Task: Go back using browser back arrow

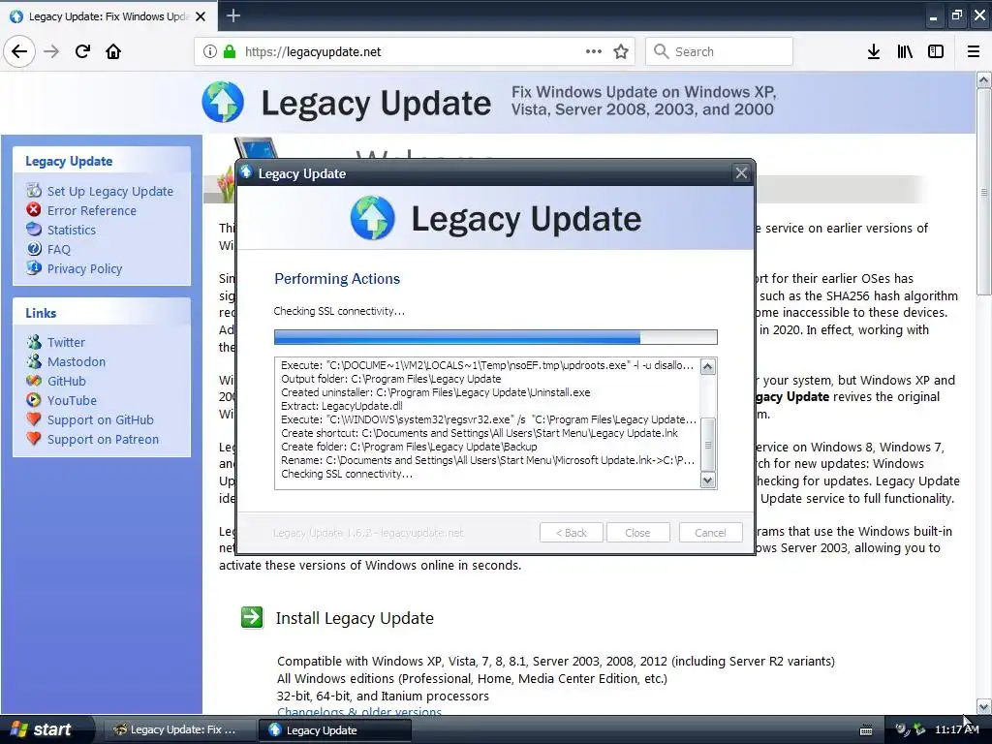Action: coord(19,51)
